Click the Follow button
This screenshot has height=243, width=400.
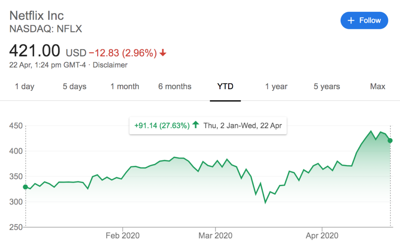364,20
